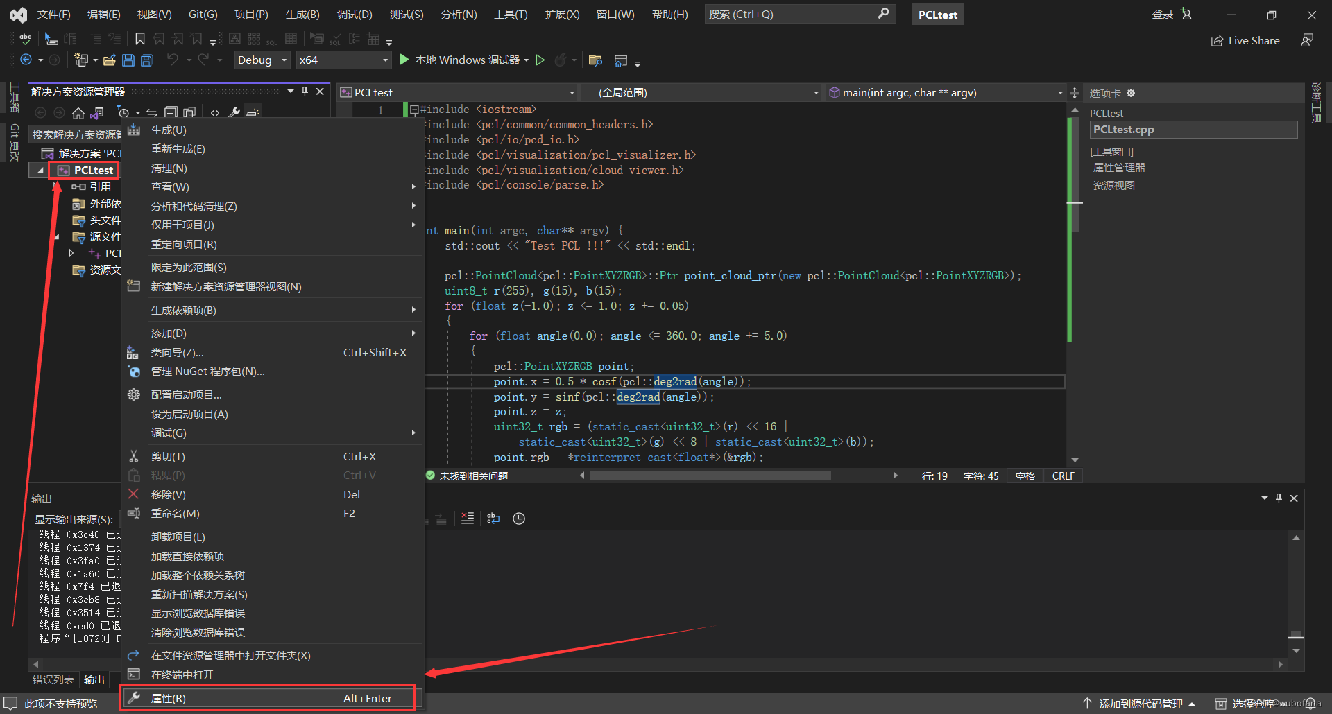1332x714 pixels.
Task: Switch to the 错误列表 tab
Action: pos(53,680)
